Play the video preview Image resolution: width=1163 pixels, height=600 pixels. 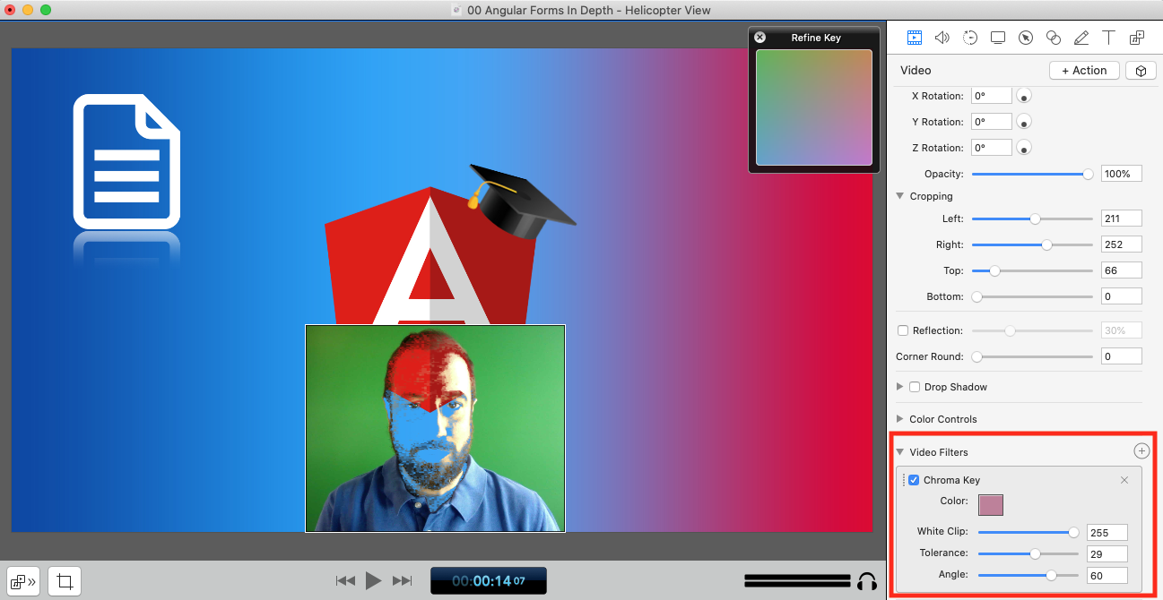(374, 581)
